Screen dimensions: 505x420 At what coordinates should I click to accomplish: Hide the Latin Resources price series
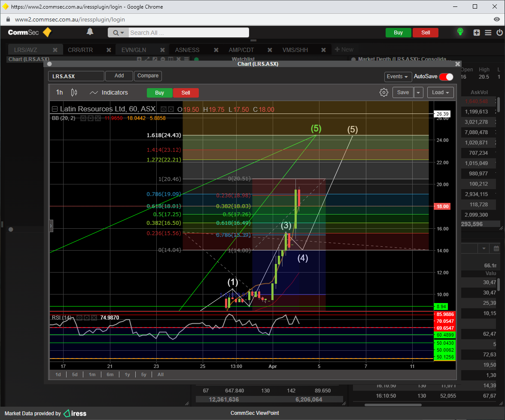tap(163, 109)
